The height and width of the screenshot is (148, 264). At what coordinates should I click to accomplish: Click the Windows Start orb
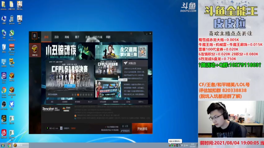point(3,145)
